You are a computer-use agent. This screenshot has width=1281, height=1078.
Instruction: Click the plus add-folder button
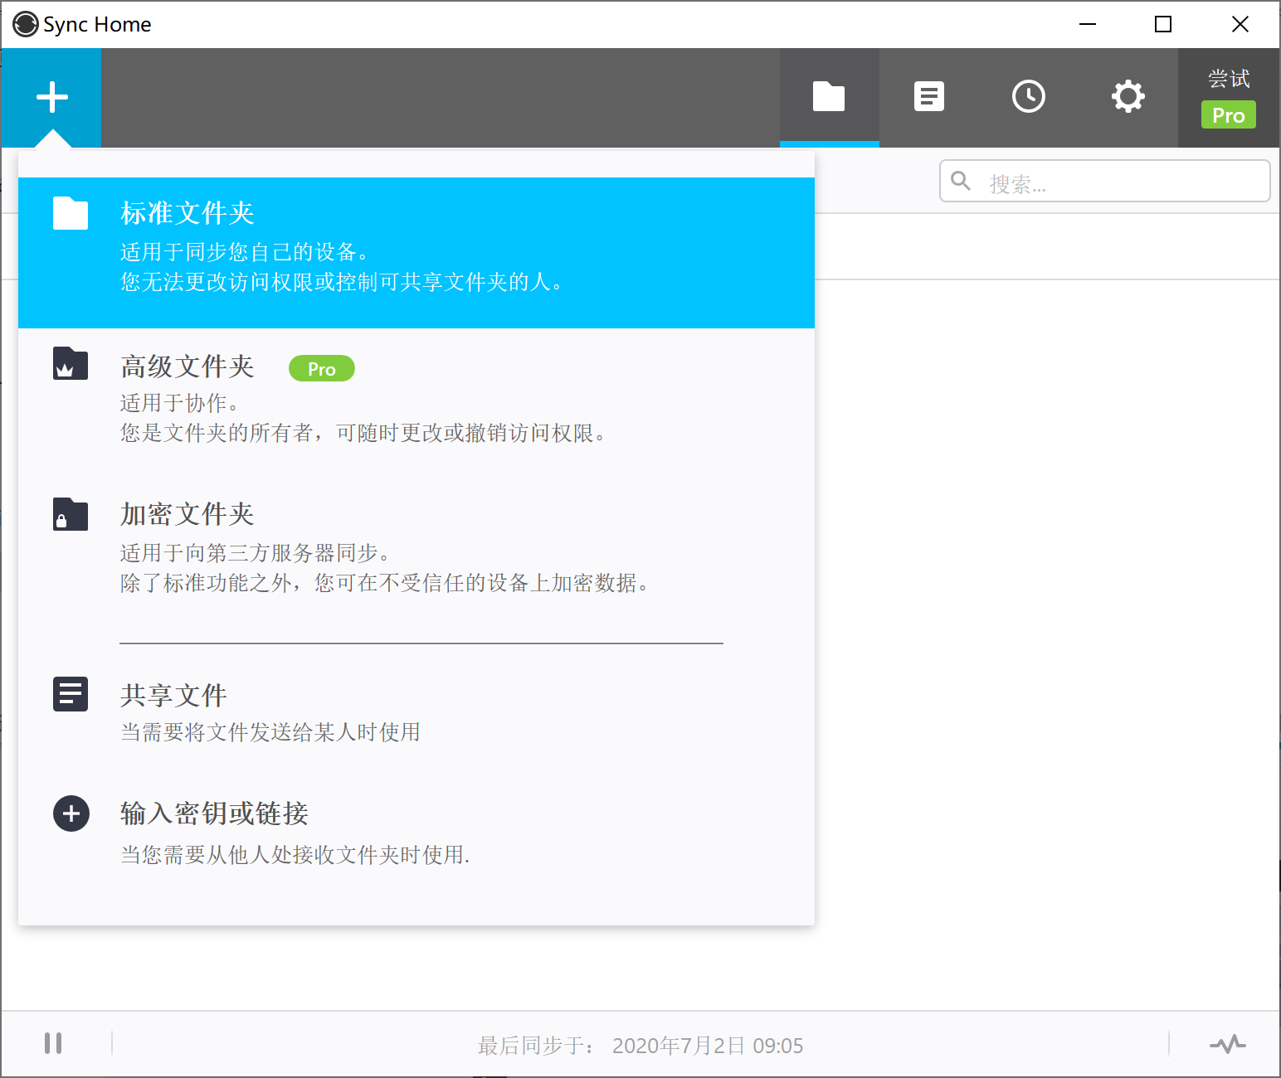[51, 97]
